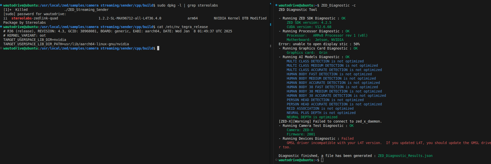Viewport: 491px width, 164px height.
Task: Click the 'cat /etc/nv_tegra_release' command text
Action: pos(182,27)
